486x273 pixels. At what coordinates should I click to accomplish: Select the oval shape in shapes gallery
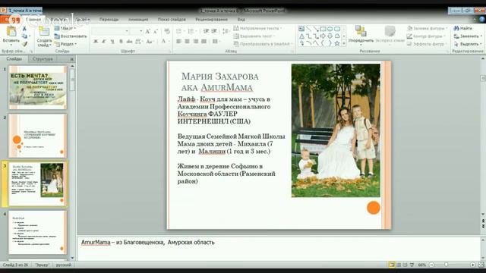pyautogui.click(x=330, y=29)
